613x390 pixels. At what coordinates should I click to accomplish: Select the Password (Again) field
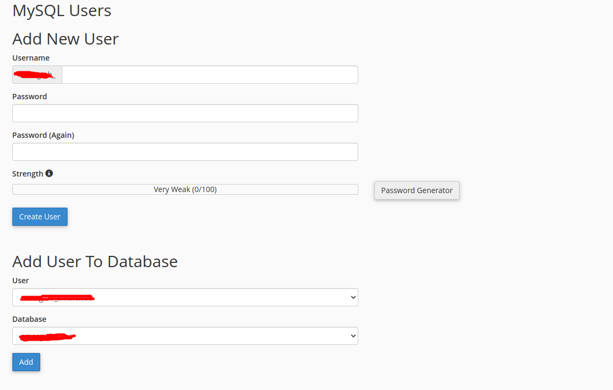coord(185,152)
